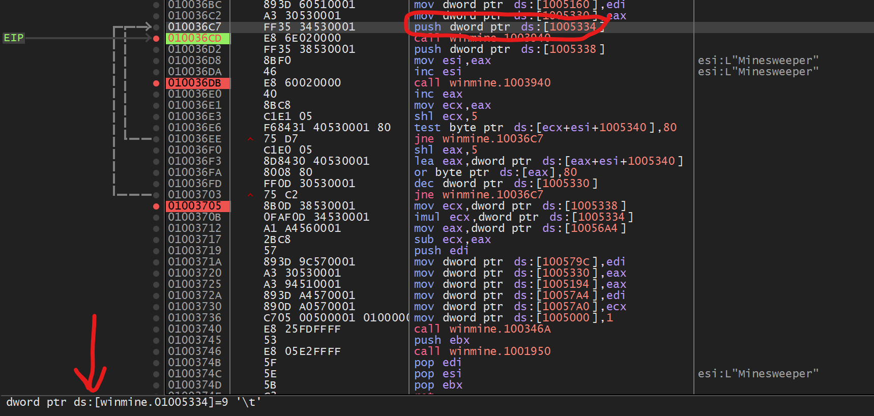
Task: Select the mov dword ptr ds:[1005000],1 instruction
Action: pyautogui.click(x=513, y=318)
